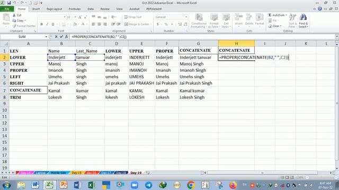The image size is (339, 190).
Task: Click the Cell Styles button
Action: 226,21
